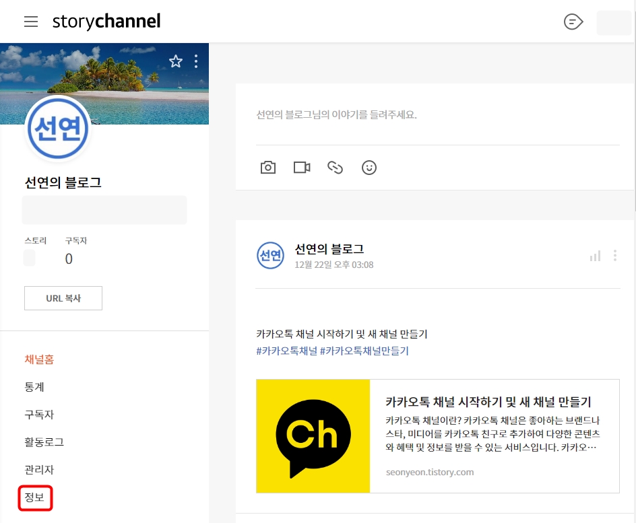Select the video attachment icon in the composer
The height and width of the screenshot is (523, 636).
coord(301,167)
